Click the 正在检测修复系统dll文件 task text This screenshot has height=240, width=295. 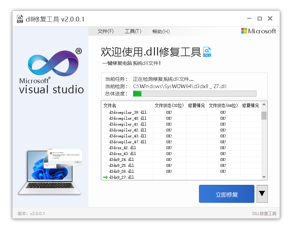163,79
